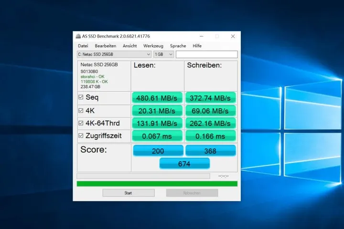This screenshot has width=344, height=229.
Task: Open the Sprache language menu
Action: (178, 46)
